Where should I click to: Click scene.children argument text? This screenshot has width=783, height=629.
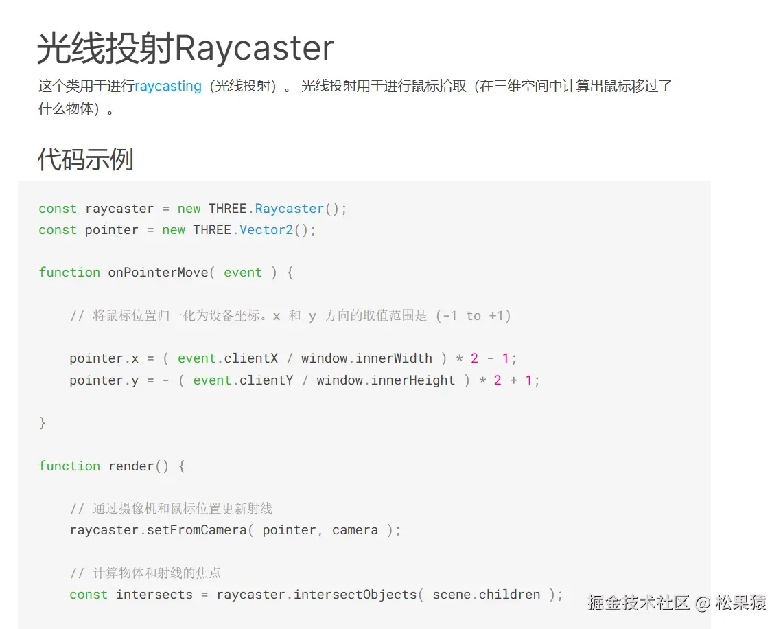[x=486, y=595]
